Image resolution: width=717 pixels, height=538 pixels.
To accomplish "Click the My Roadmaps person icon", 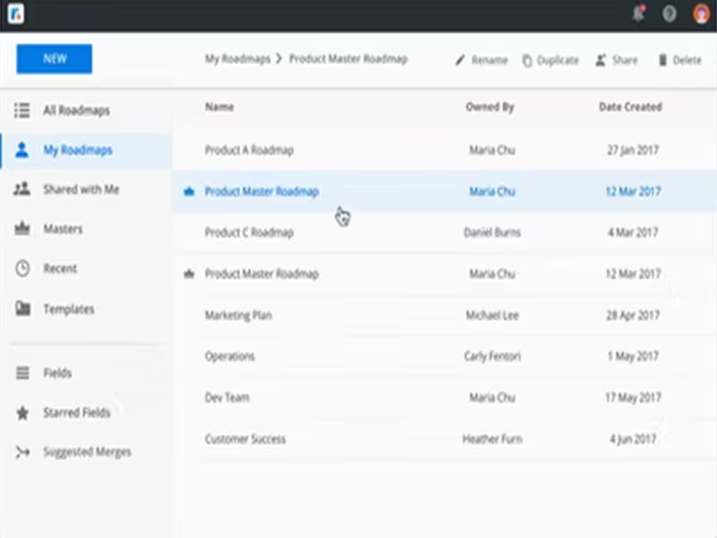I will click(22, 150).
